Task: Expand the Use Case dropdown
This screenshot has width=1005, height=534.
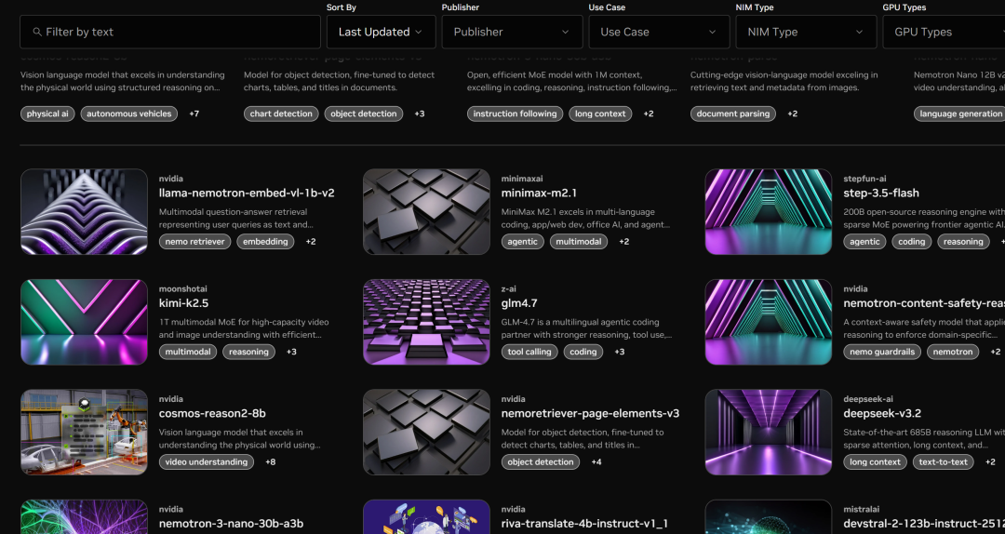Action: pyautogui.click(x=659, y=32)
